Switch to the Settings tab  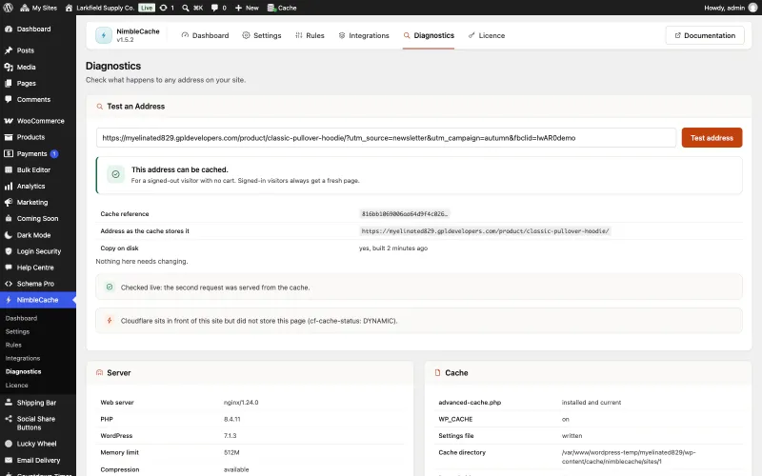point(261,35)
